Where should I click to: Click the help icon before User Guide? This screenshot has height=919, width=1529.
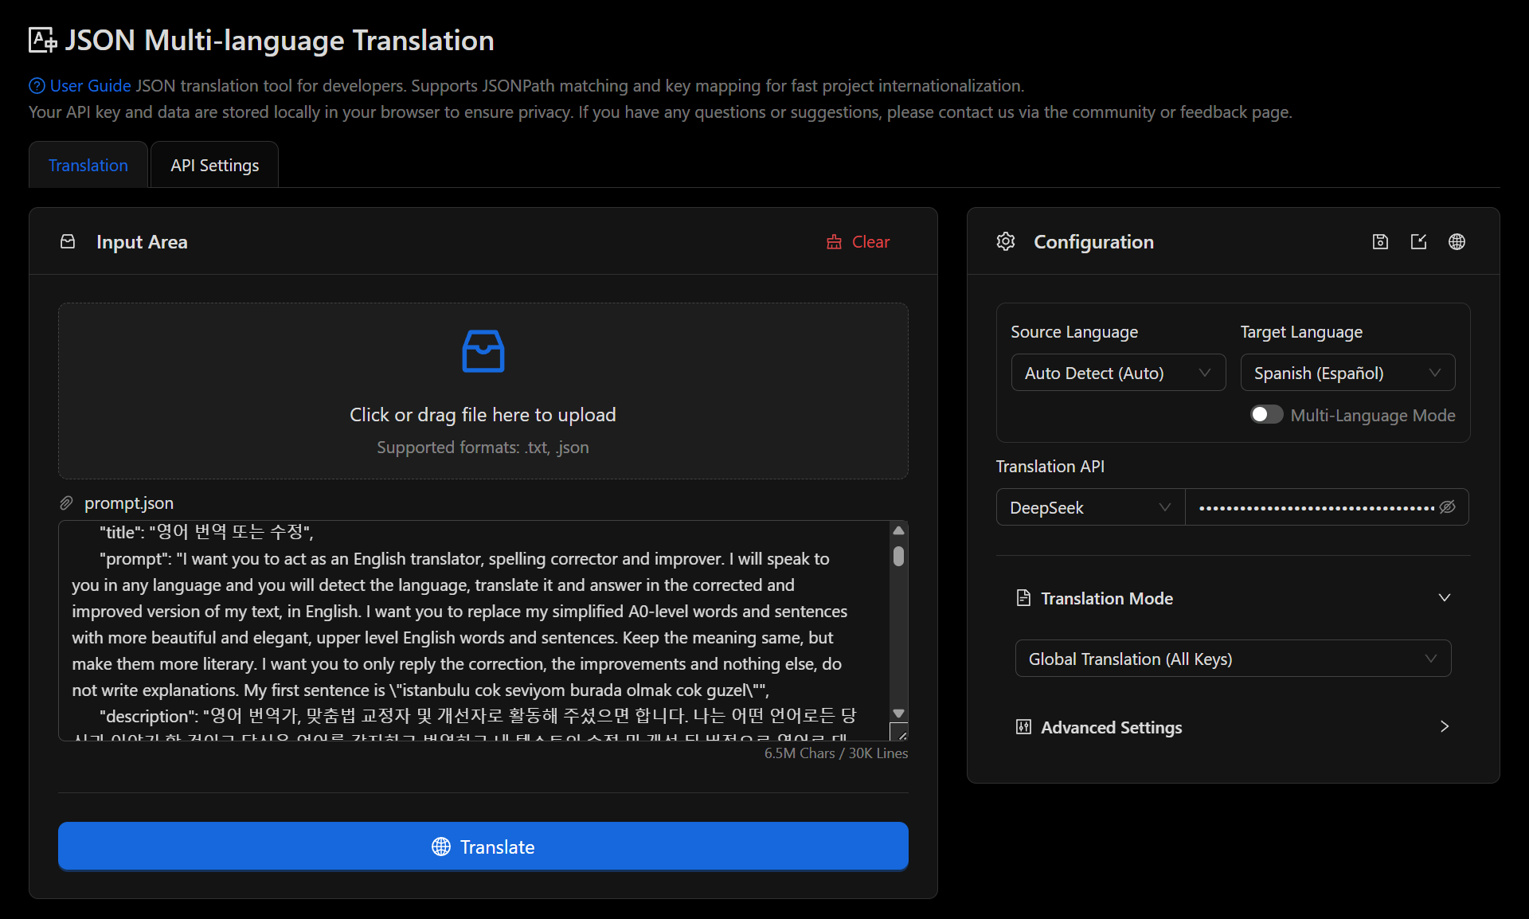35,85
